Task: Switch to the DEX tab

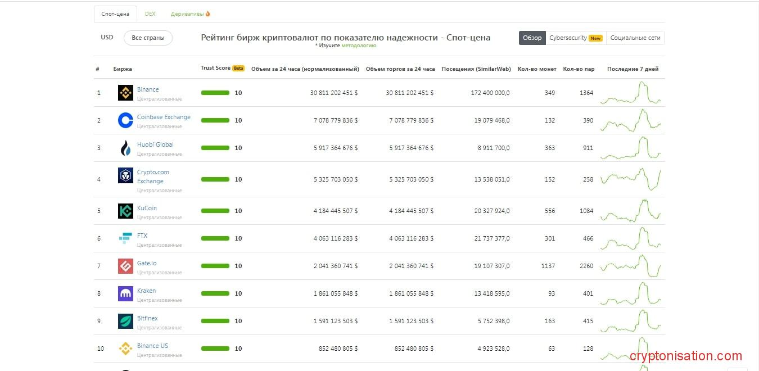Action: point(150,14)
